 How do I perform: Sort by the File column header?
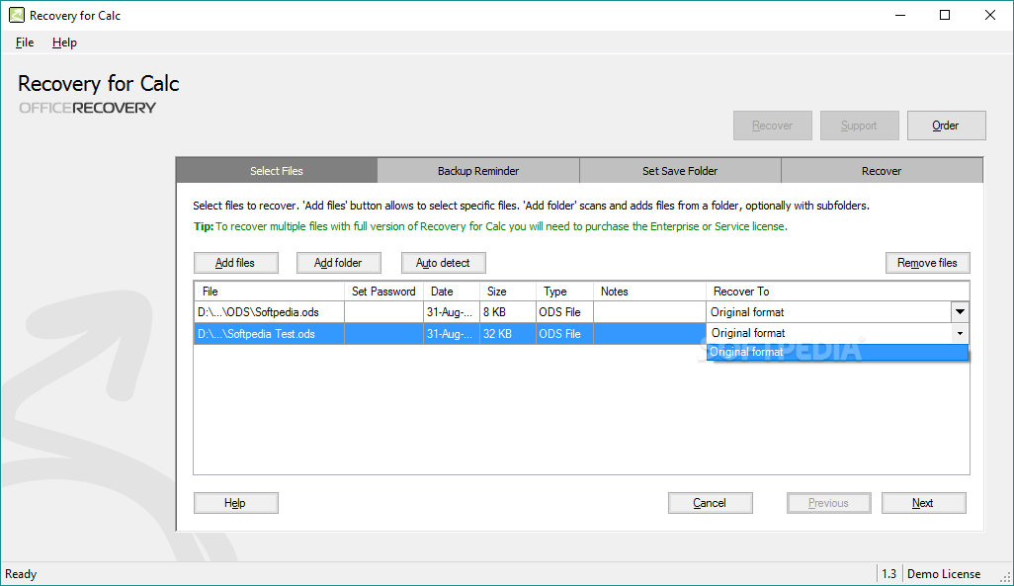coord(269,292)
